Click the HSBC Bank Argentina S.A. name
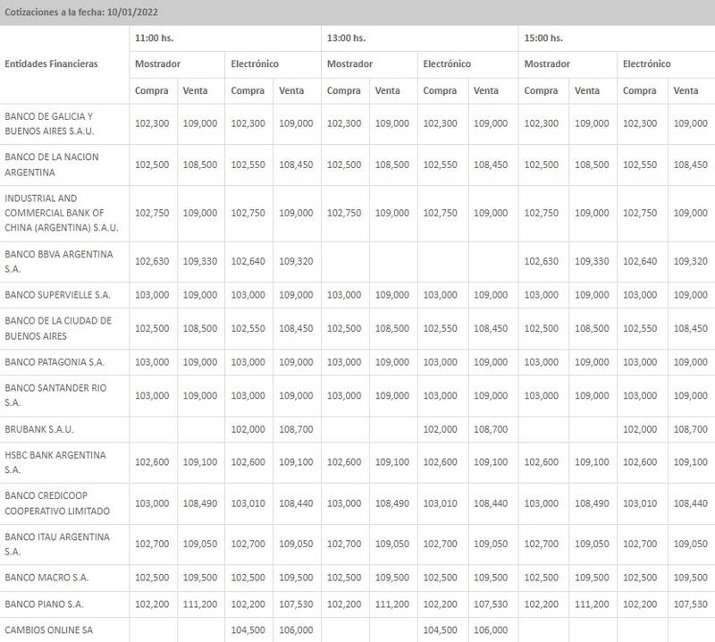Screen dimensions: 715x642 point(55,462)
